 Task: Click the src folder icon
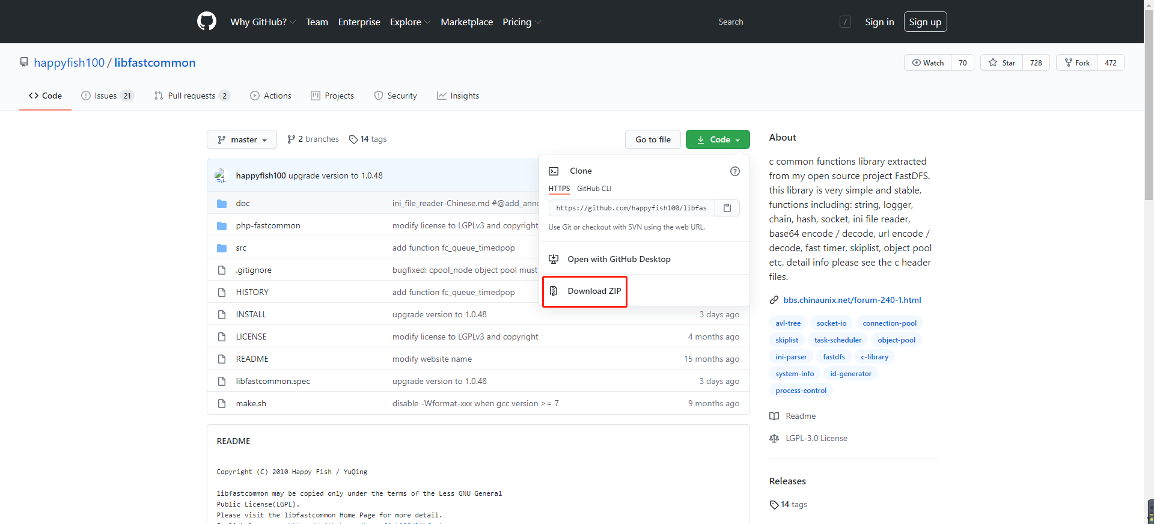point(222,248)
